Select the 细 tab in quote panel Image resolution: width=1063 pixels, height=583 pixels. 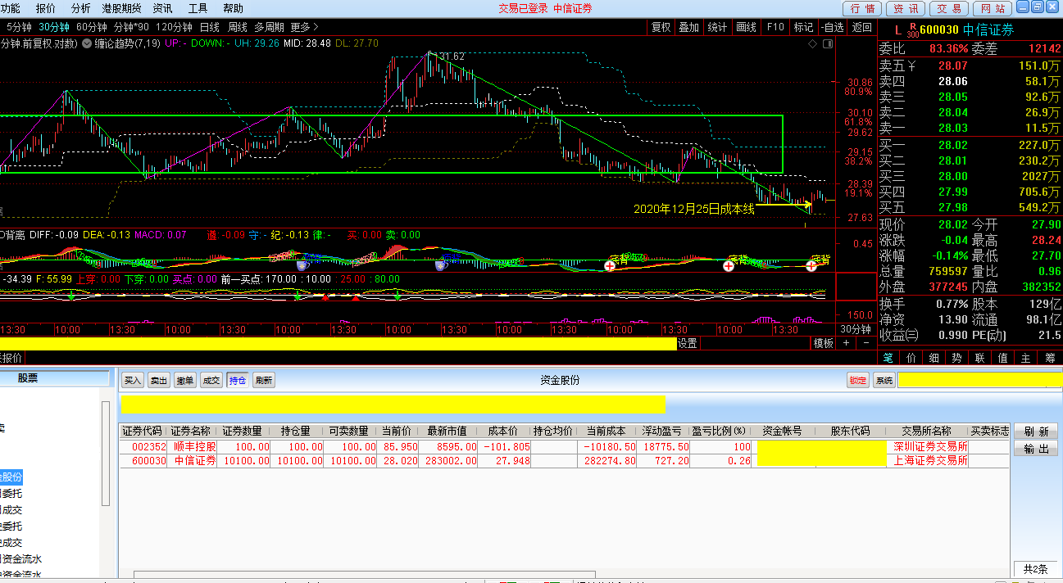935,358
